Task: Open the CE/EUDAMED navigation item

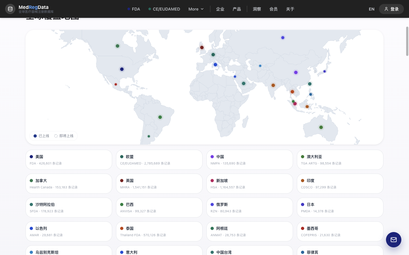Action: pyautogui.click(x=164, y=9)
